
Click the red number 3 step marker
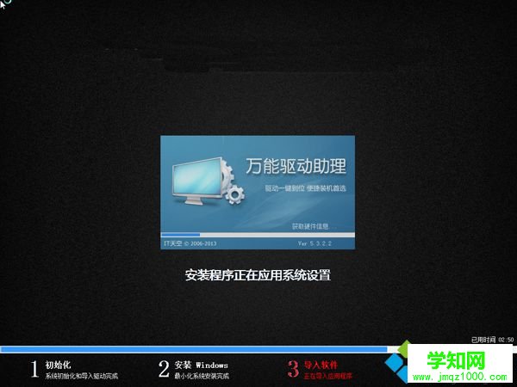click(x=293, y=369)
